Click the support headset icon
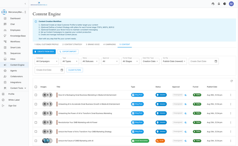 pos(213,4)
